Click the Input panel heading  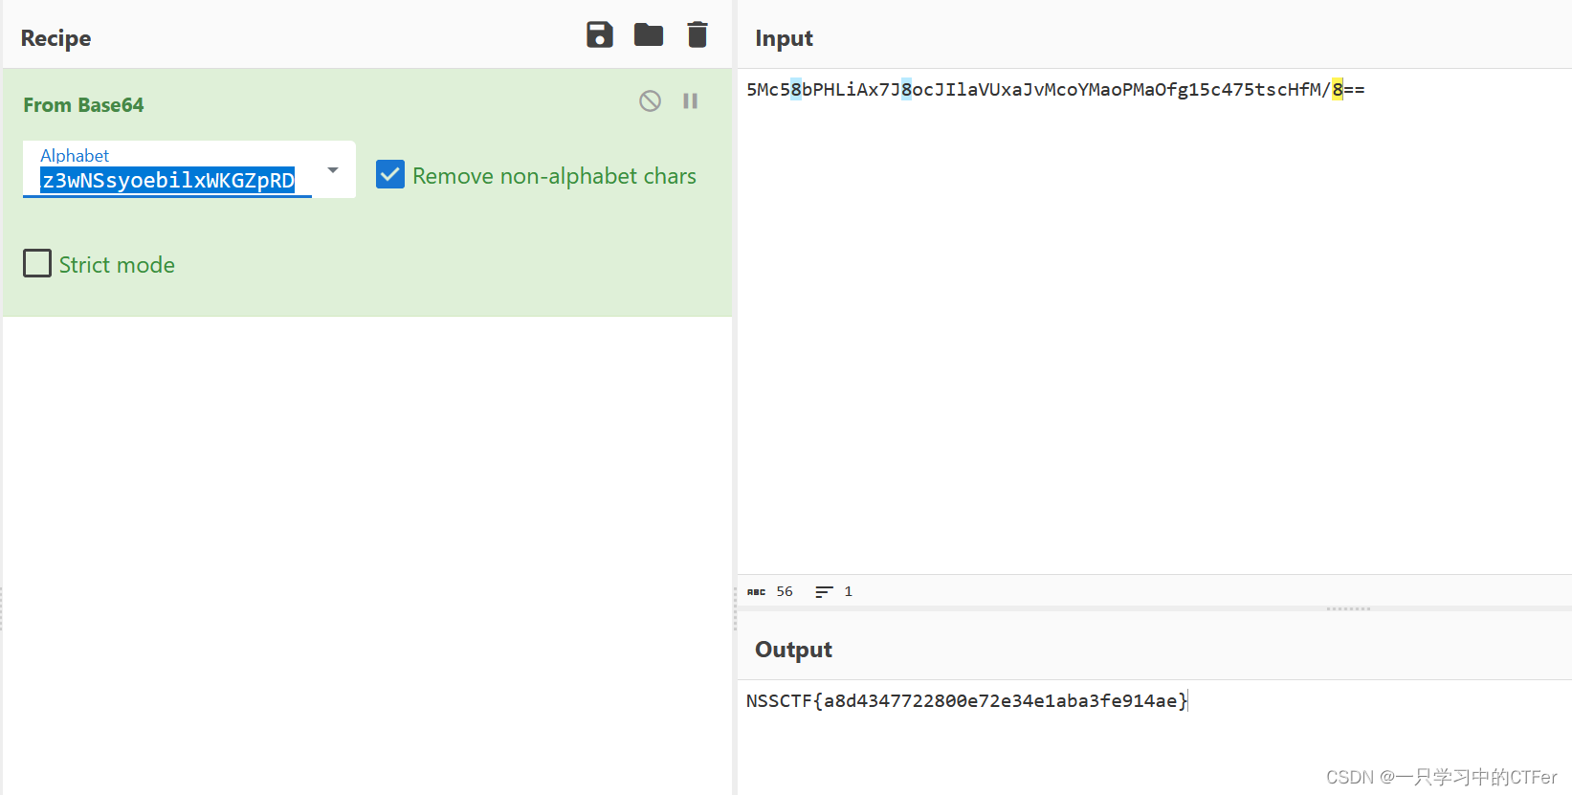[784, 38]
